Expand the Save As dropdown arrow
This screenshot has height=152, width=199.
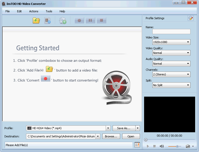138,128
